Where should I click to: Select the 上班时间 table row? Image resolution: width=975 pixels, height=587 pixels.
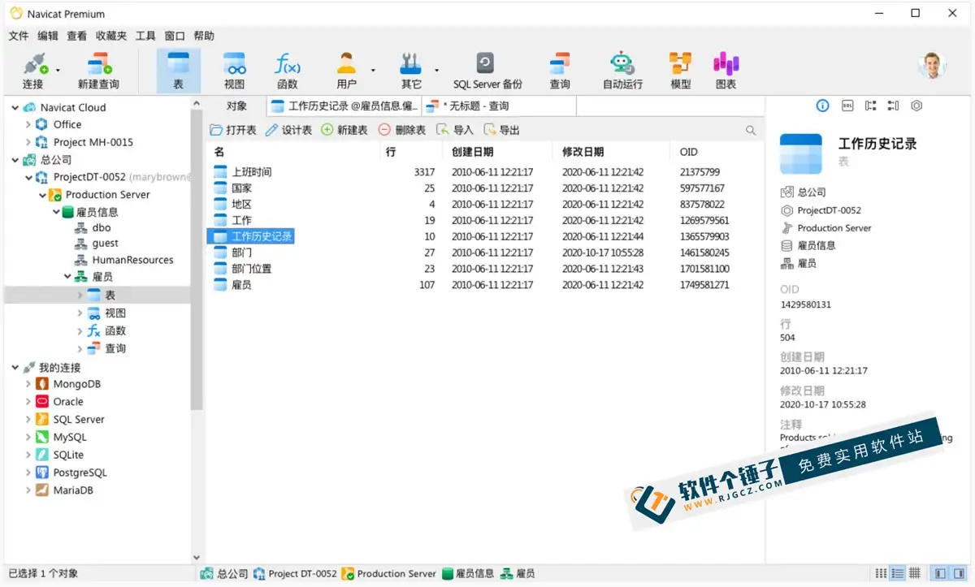485,172
